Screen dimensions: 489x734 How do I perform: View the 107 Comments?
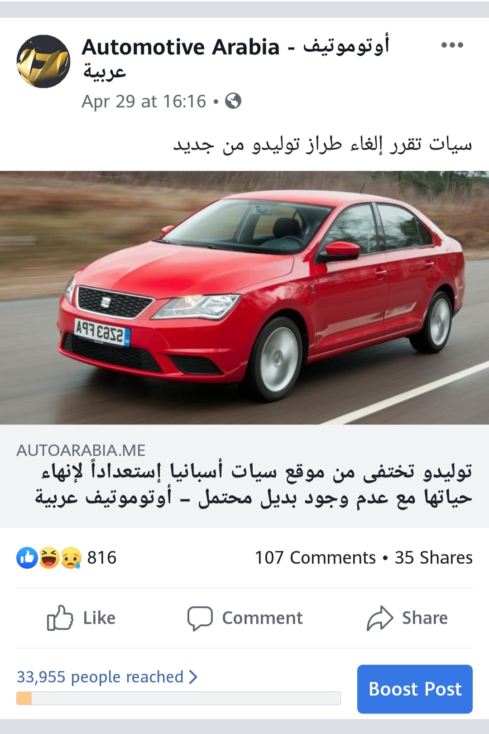(315, 558)
